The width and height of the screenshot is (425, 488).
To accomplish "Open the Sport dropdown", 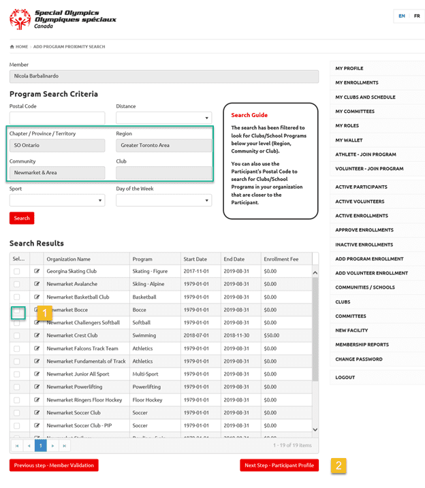I will click(57, 200).
